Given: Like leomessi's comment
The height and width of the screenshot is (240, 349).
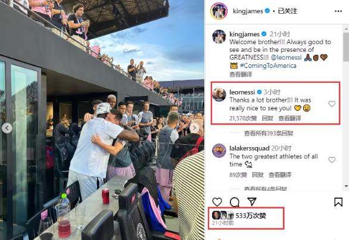Looking at the screenshot, I should pyautogui.click(x=332, y=104).
